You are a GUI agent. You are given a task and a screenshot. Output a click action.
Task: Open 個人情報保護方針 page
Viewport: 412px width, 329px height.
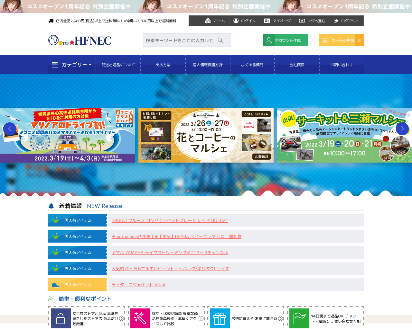(x=208, y=65)
